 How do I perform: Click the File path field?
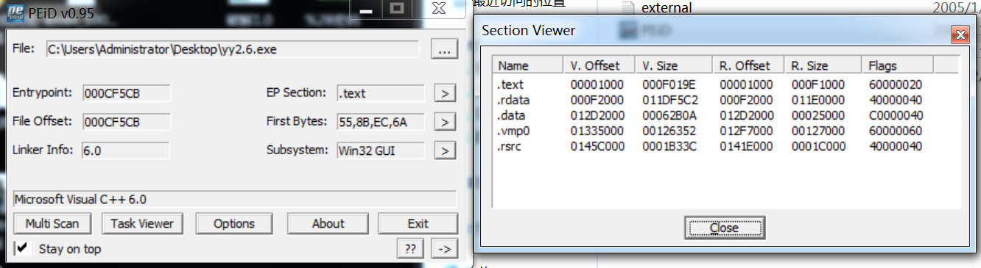pyautogui.click(x=232, y=49)
